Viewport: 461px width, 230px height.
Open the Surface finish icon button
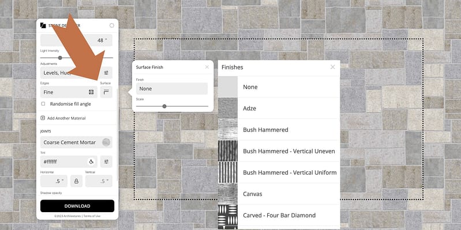[106, 92]
